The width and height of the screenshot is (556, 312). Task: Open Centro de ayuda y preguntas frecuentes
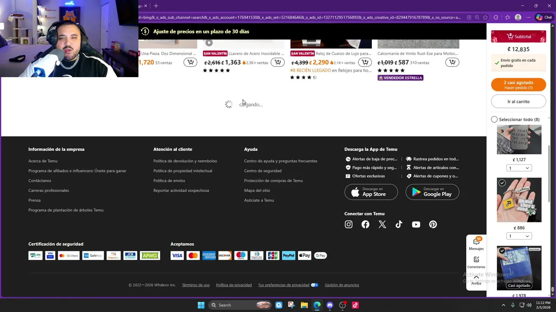click(x=281, y=161)
